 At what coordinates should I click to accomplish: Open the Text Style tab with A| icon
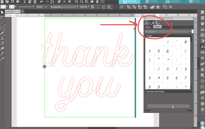[146, 23]
